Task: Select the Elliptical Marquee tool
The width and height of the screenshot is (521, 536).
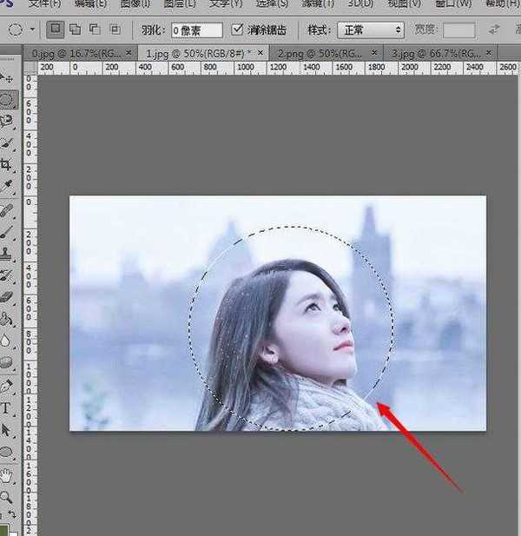Action: point(7,101)
